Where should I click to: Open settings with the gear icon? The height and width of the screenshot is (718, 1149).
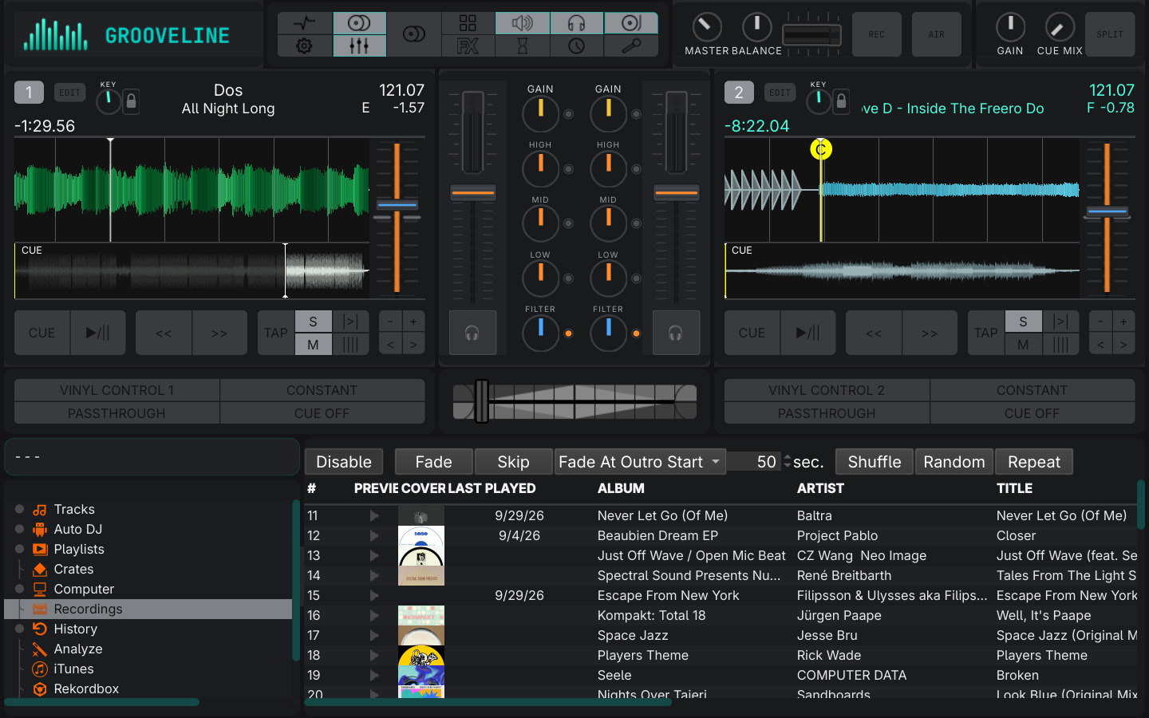pos(305,46)
